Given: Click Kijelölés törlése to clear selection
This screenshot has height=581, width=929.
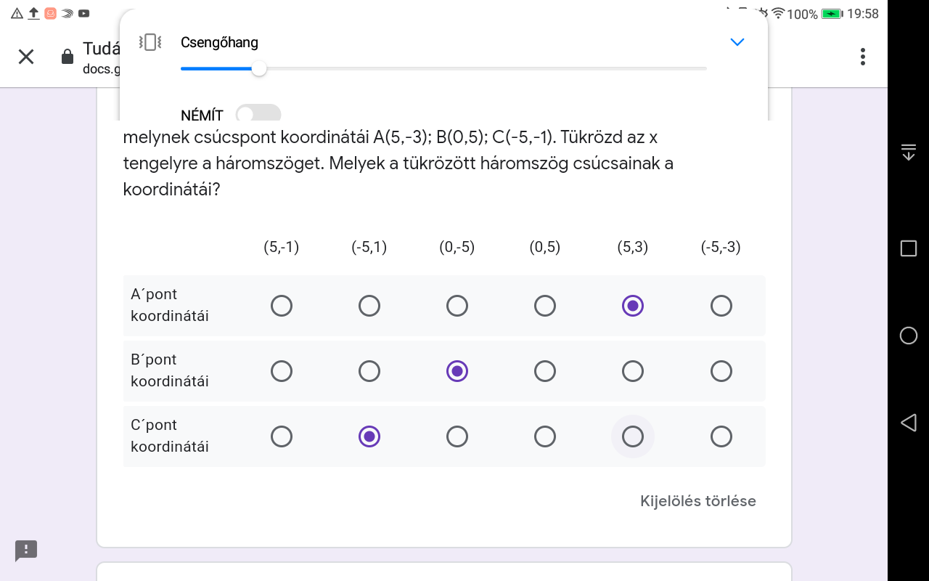Looking at the screenshot, I should [697, 501].
